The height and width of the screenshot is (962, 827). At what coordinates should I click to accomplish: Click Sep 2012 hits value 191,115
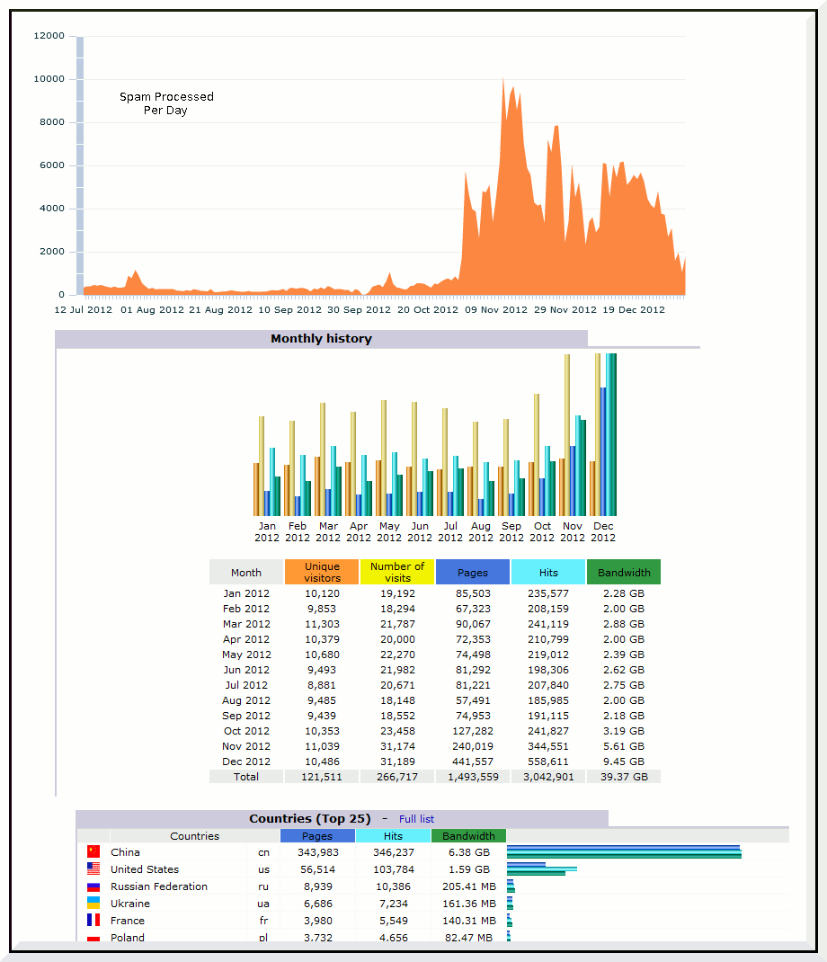(548, 716)
